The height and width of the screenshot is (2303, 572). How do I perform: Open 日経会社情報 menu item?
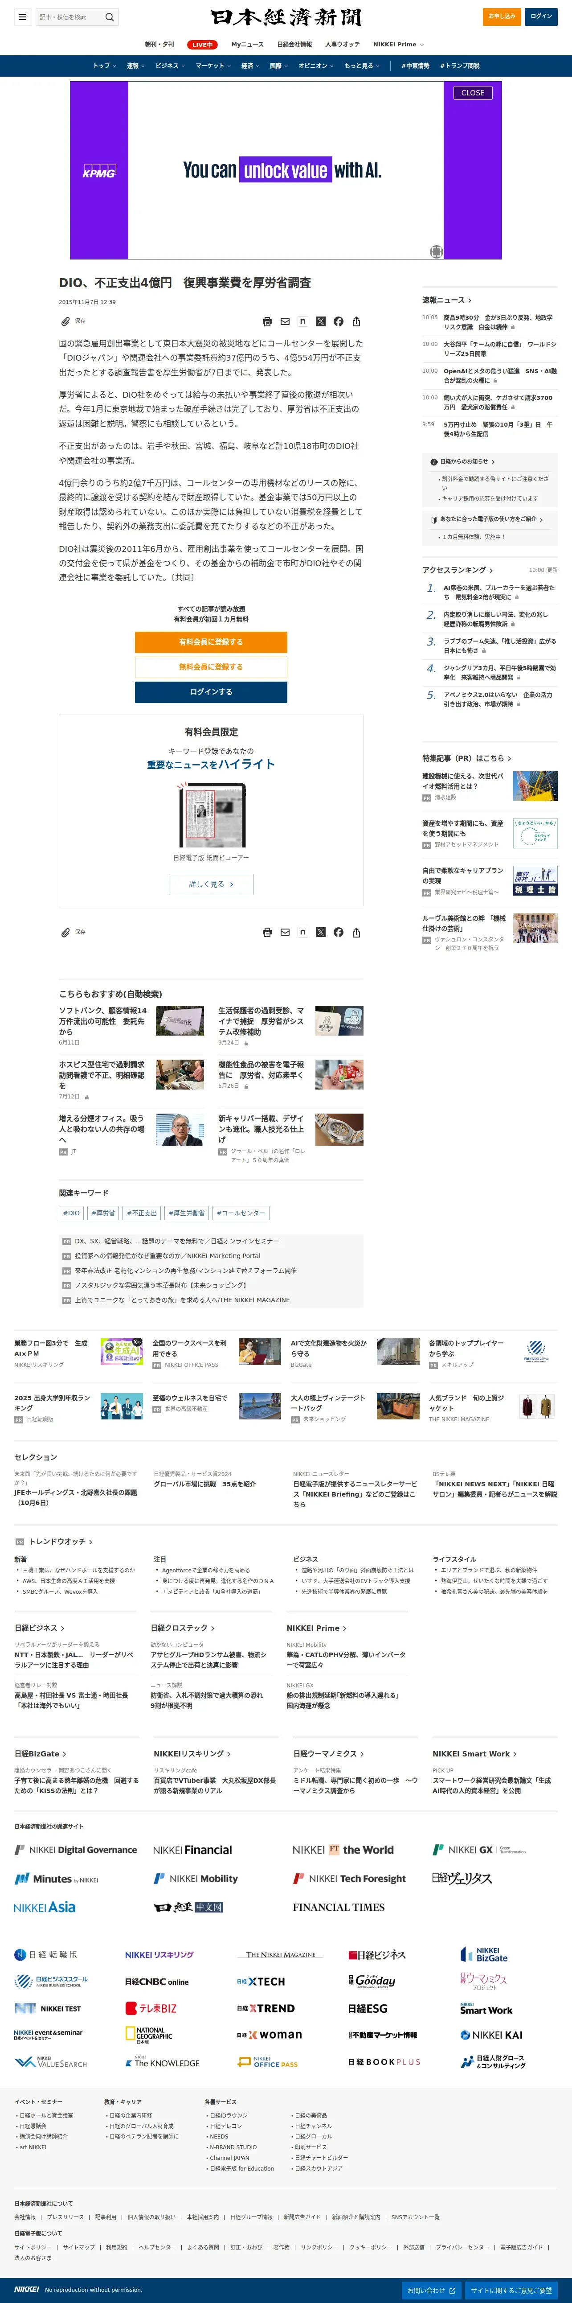(295, 44)
